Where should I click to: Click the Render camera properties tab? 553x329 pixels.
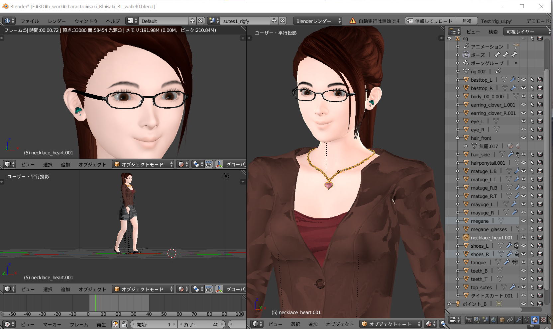(469, 320)
